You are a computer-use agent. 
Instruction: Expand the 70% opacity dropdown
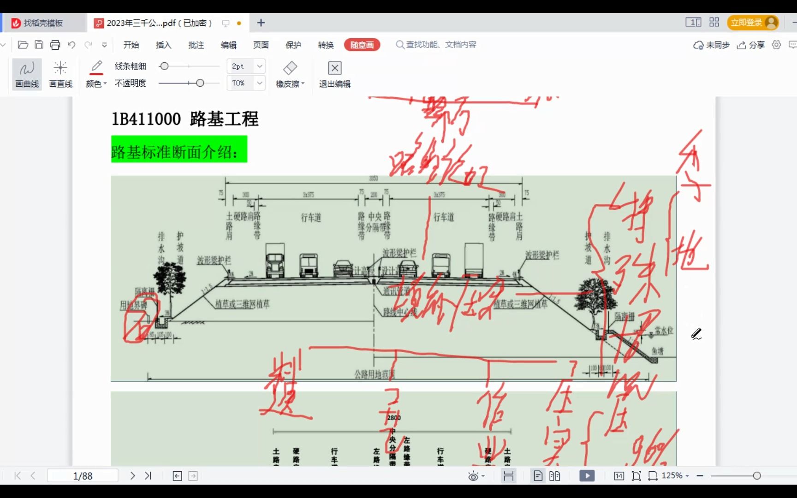point(260,83)
